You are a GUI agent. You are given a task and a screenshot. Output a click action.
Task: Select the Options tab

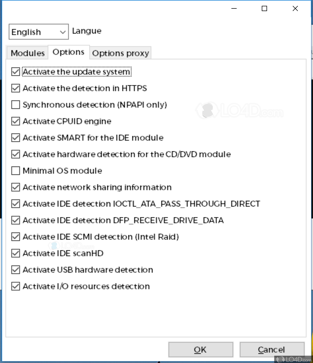click(68, 52)
